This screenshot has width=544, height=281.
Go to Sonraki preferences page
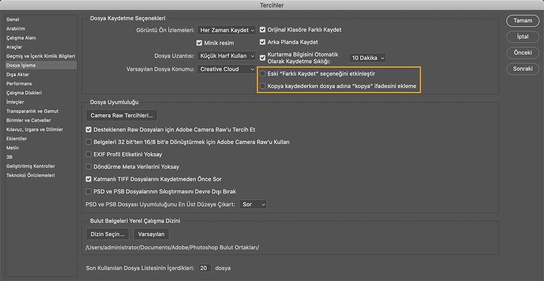(x=522, y=69)
